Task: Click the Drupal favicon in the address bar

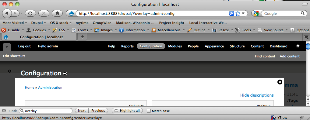Action: click(x=72, y=14)
